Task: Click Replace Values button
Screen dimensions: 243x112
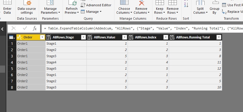Action: point(233,12)
